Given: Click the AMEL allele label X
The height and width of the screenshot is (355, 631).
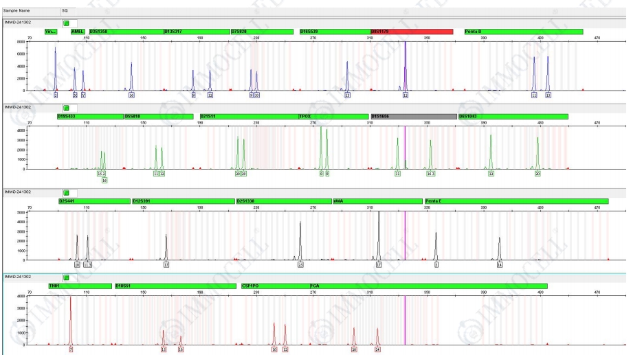Looking at the screenshot, I should (x=75, y=95).
